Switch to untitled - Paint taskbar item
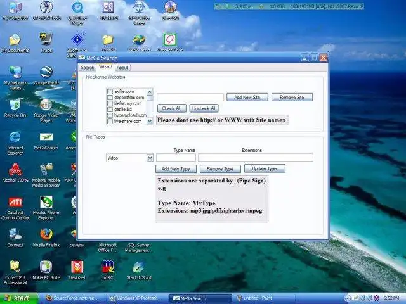 click(263, 298)
